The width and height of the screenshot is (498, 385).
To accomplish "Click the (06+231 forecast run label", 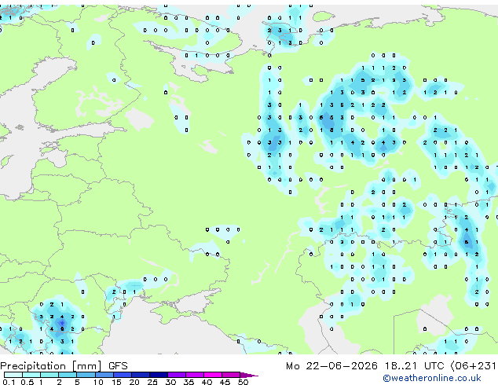I will (473, 366).
